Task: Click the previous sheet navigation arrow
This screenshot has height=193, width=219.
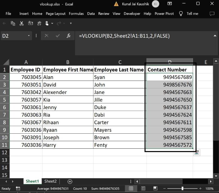Action: tap(6, 181)
